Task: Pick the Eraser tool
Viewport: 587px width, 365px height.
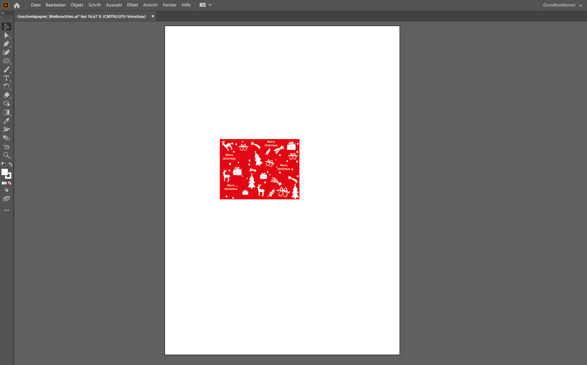Action: tap(6, 95)
